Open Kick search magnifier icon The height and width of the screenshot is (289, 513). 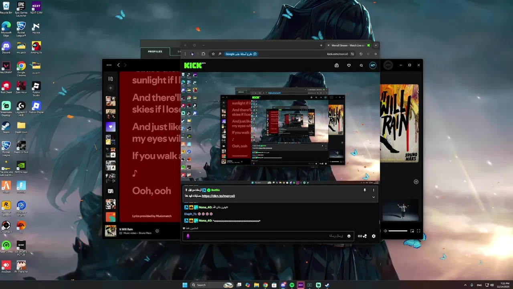coord(361,65)
